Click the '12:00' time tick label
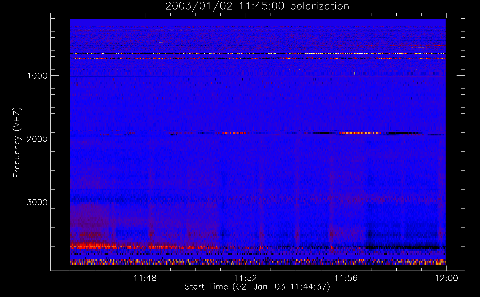This screenshot has height=297, width=480. (x=446, y=278)
